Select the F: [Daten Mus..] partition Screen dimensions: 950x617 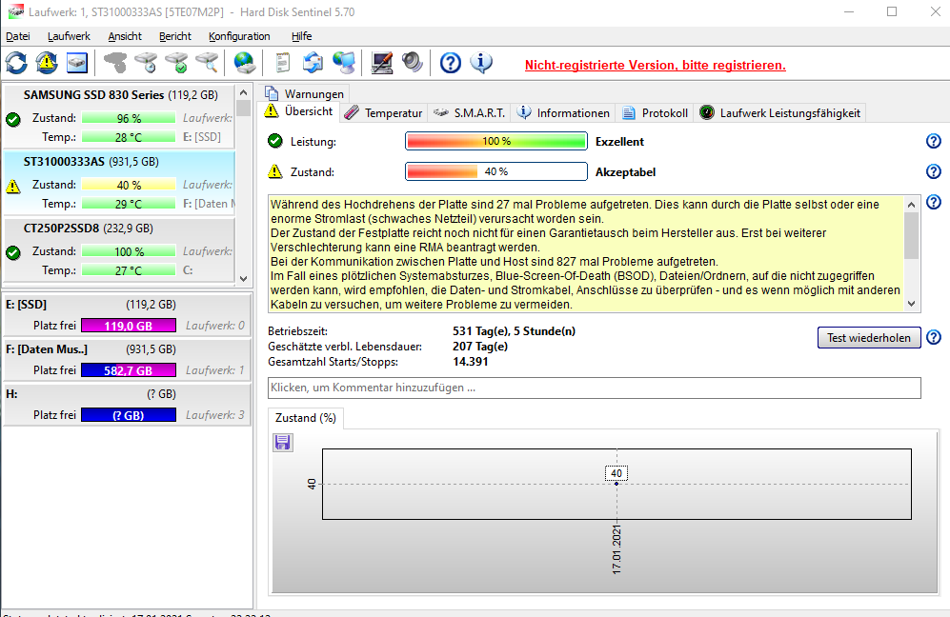point(128,360)
